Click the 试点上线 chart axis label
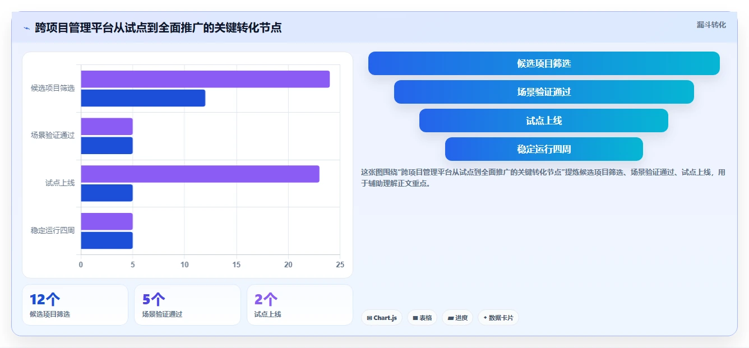This screenshot has height=348, width=749. (60, 183)
